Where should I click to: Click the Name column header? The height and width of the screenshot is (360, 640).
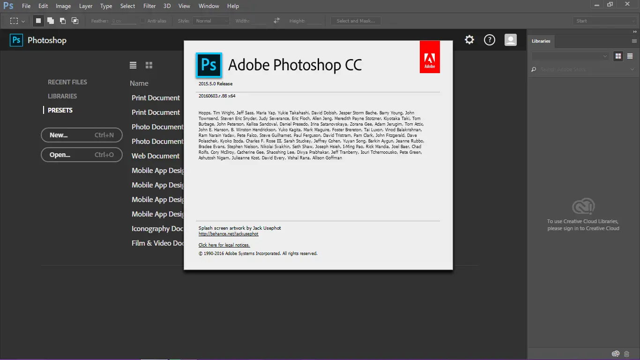139,83
